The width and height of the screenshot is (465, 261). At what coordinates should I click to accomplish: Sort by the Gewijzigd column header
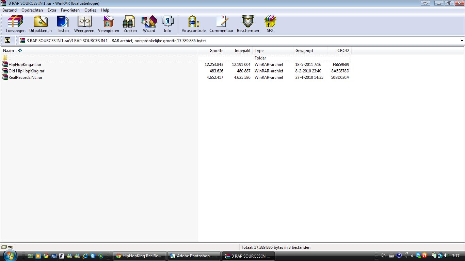point(310,51)
